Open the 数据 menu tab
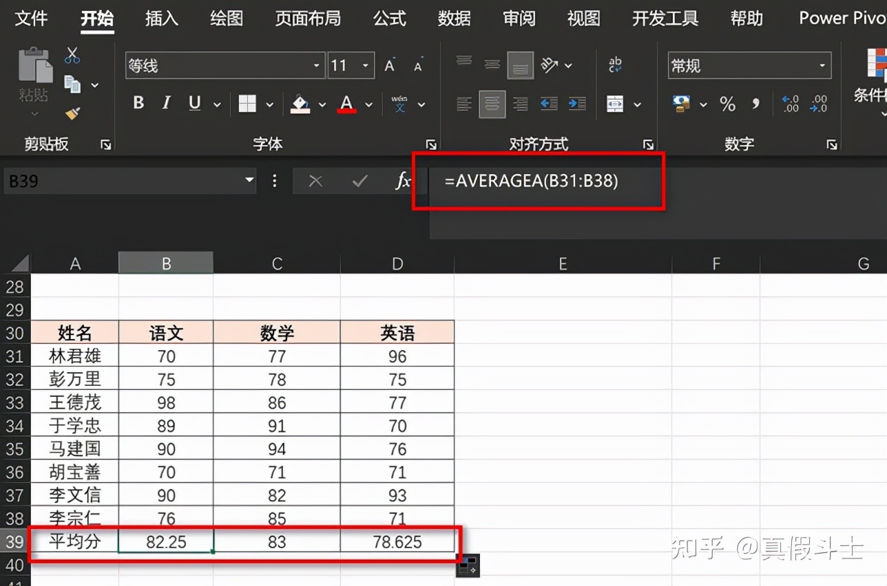 [454, 19]
